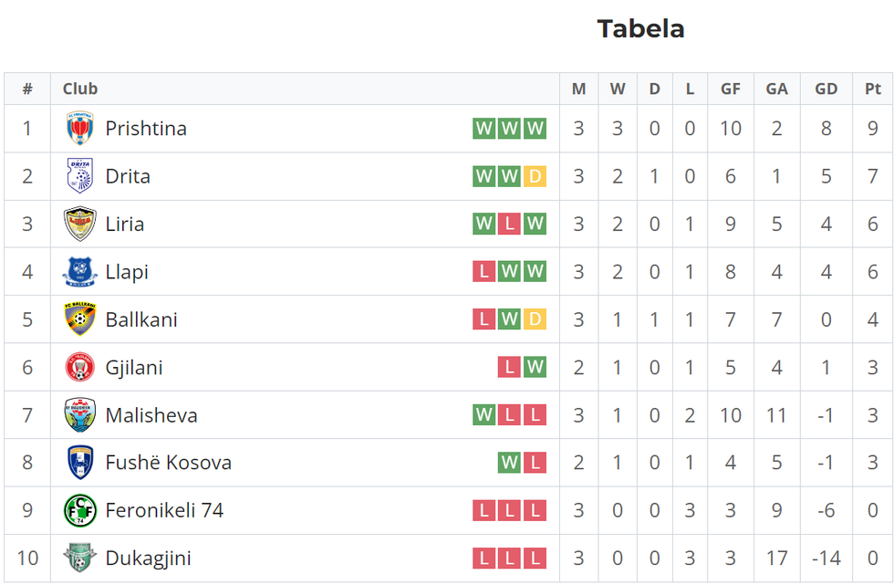Click the Liria team crest
The width and height of the screenshot is (894, 585).
tap(79, 225)
